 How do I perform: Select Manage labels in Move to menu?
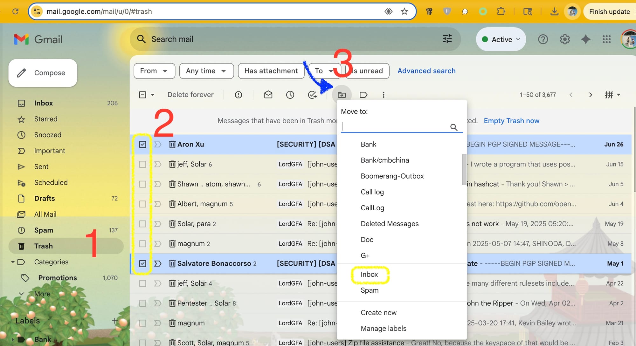[x=384, y=329]
